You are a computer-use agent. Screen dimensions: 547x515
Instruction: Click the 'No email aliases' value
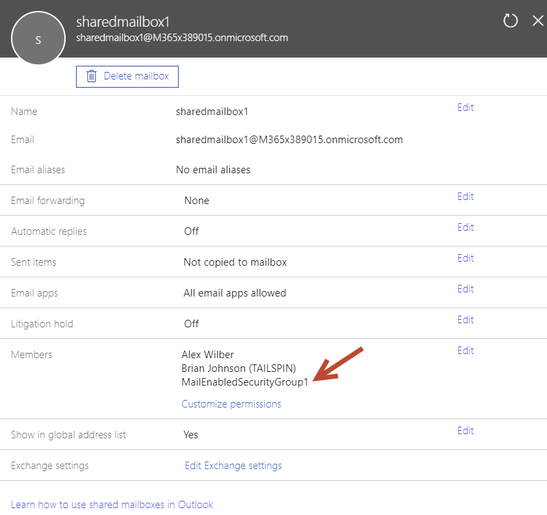pyautogui.click(x=213, y=170)
